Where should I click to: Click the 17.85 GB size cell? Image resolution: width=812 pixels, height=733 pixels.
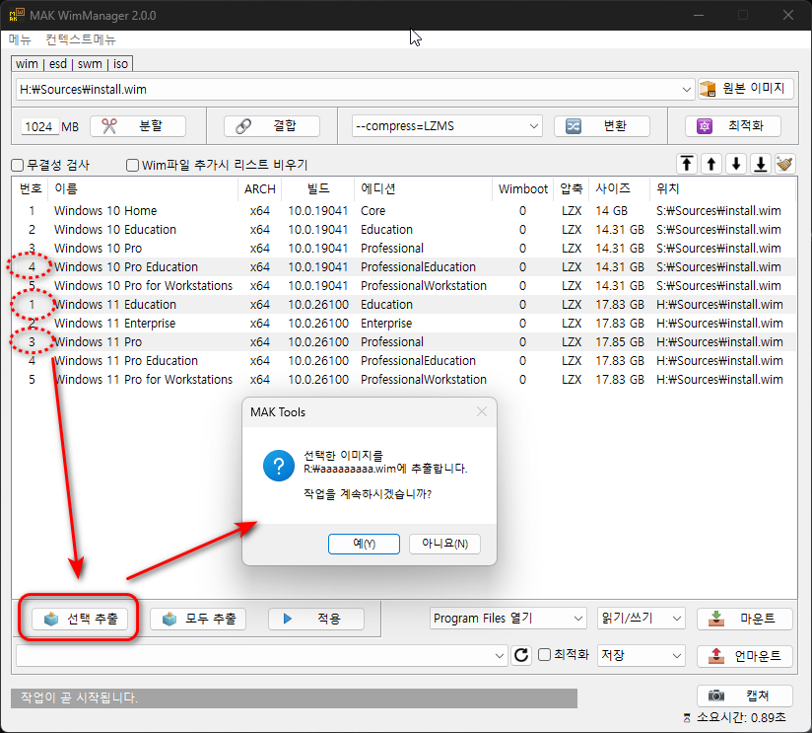pyautogui.click(x=620, y=342)
